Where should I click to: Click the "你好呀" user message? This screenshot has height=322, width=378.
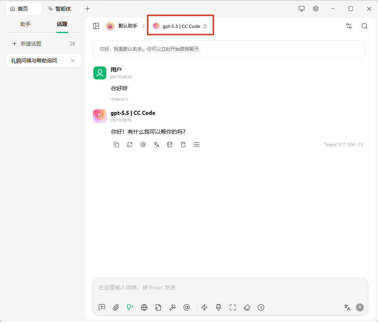[119, 88]
